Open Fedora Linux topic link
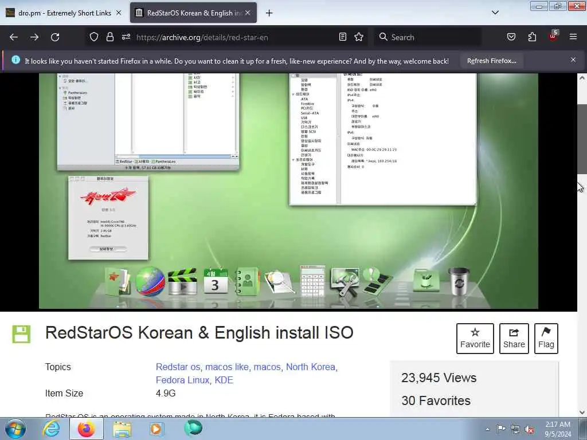Screen dimensions: 587x440 (x=182, y=380)
